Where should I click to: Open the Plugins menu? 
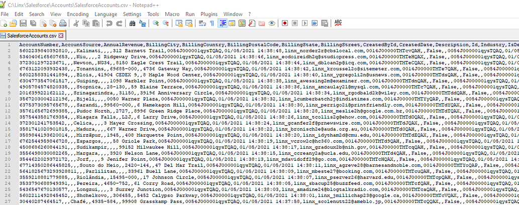(x=209, y=14)
